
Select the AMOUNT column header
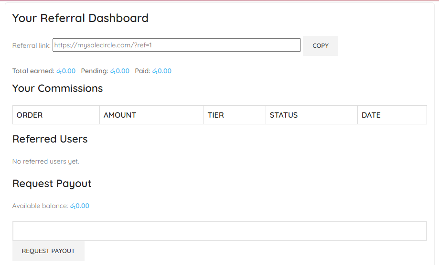click(120, 115)
